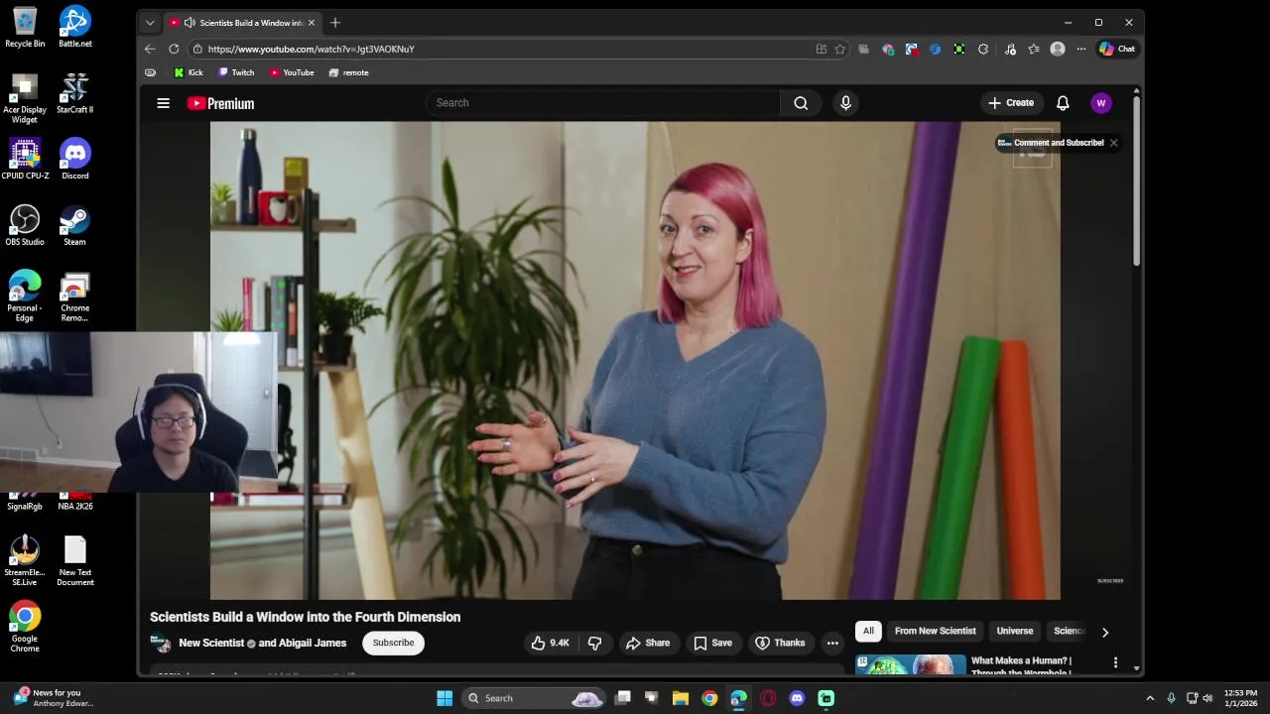Select the All filter chip
The width and height of the screenshot is (1270, 714).
click(868, 631)
